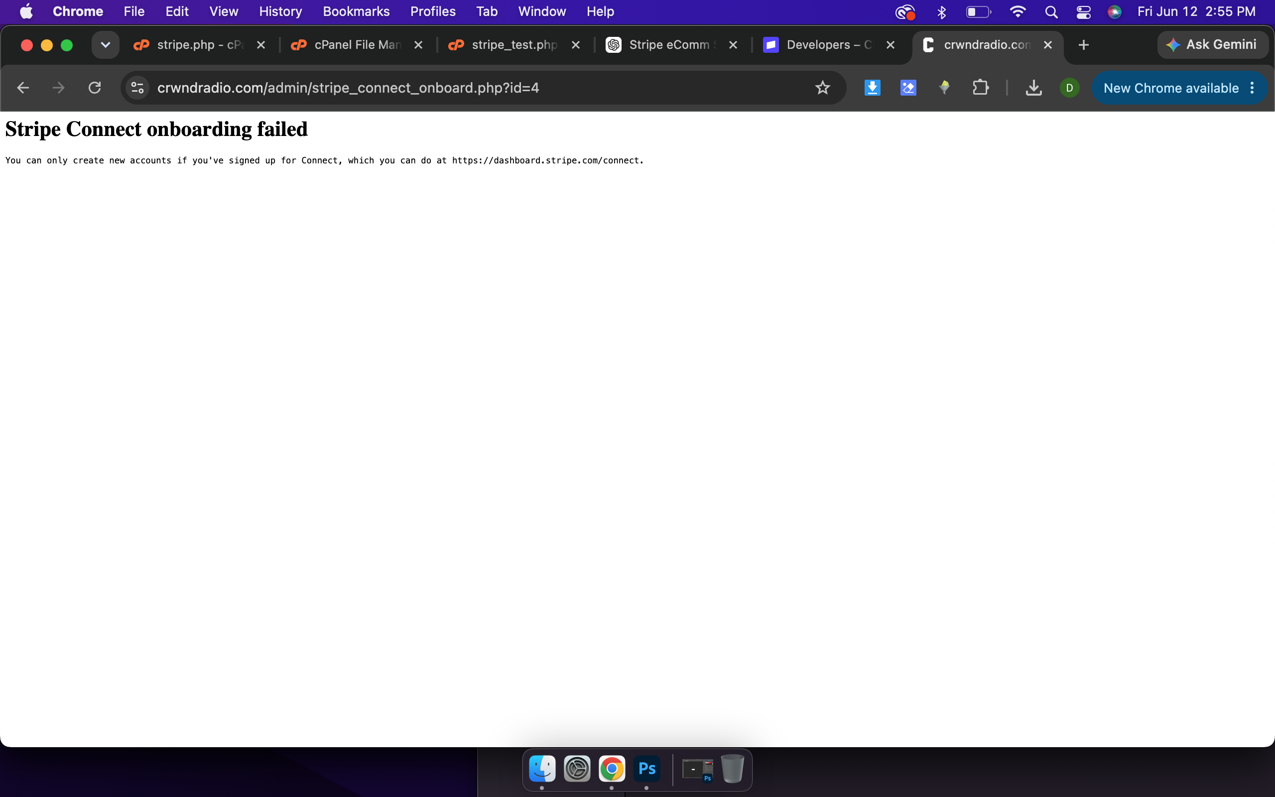Open the Edit menu
The height and width of the screenshot is (797, 1275).
click(177, 11)
